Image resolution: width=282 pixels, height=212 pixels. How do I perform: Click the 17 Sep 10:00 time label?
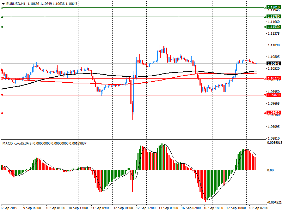(x=236, y=208)
